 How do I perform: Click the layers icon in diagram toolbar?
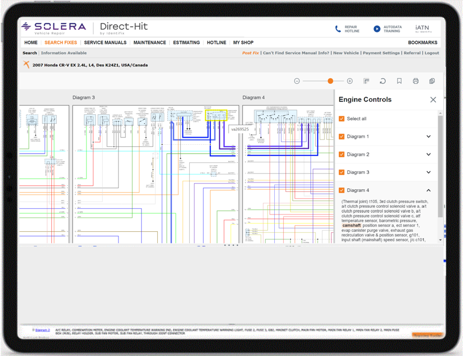367,81
